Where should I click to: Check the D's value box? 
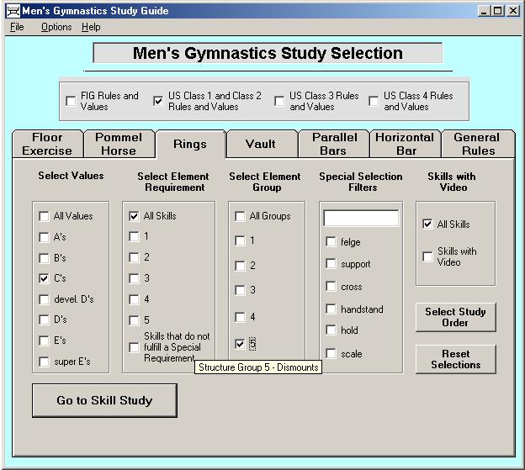44,319
